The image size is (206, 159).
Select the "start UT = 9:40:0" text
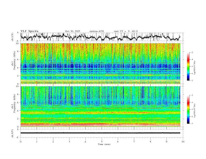click(x=126, y=31)
